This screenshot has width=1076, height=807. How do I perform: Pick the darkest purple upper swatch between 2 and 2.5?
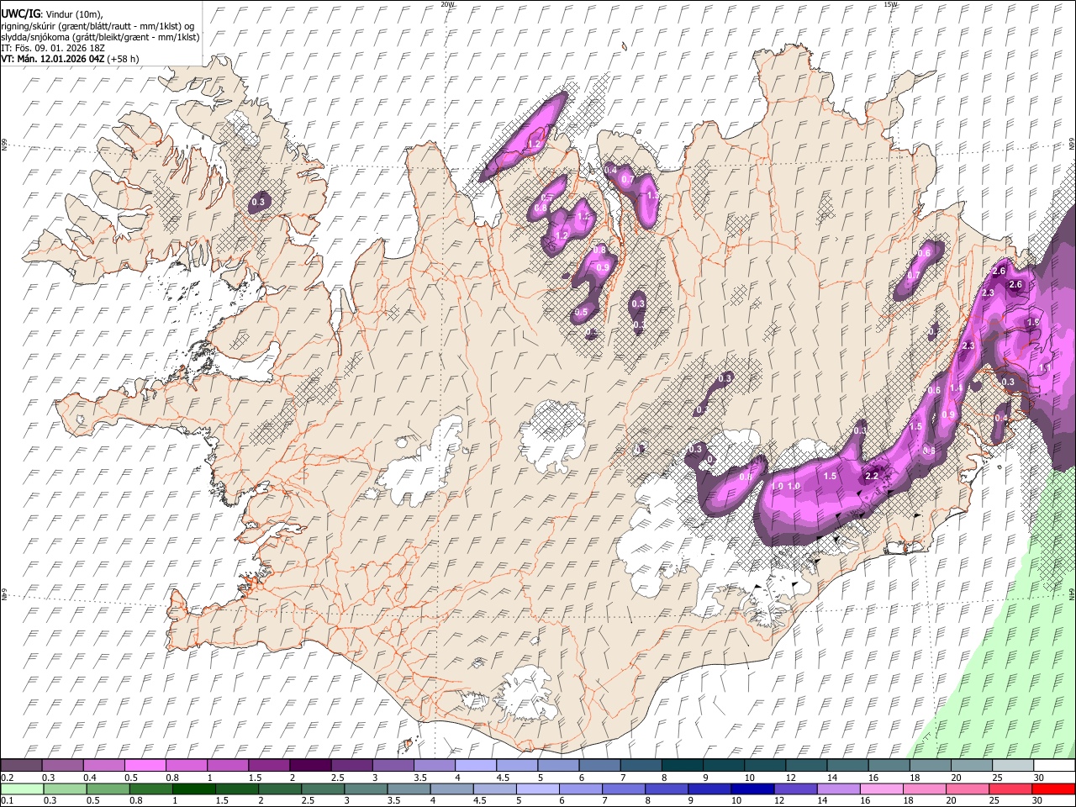[x=310, y=765]
